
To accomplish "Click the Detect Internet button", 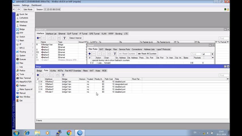I will (x=75, y=38).
